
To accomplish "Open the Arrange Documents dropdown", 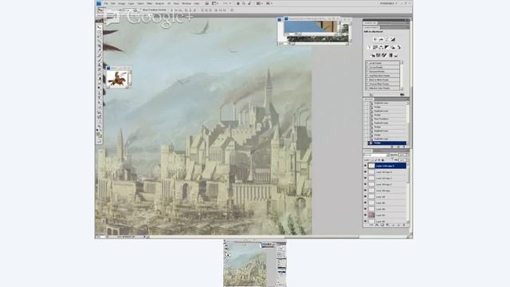I will pyautogui.click(x=259, y=3).
